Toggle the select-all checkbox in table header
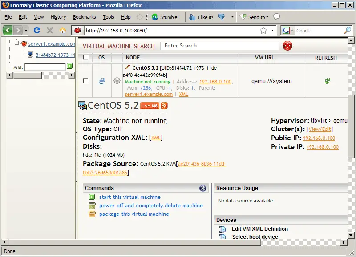 click(x=85, y=57)
